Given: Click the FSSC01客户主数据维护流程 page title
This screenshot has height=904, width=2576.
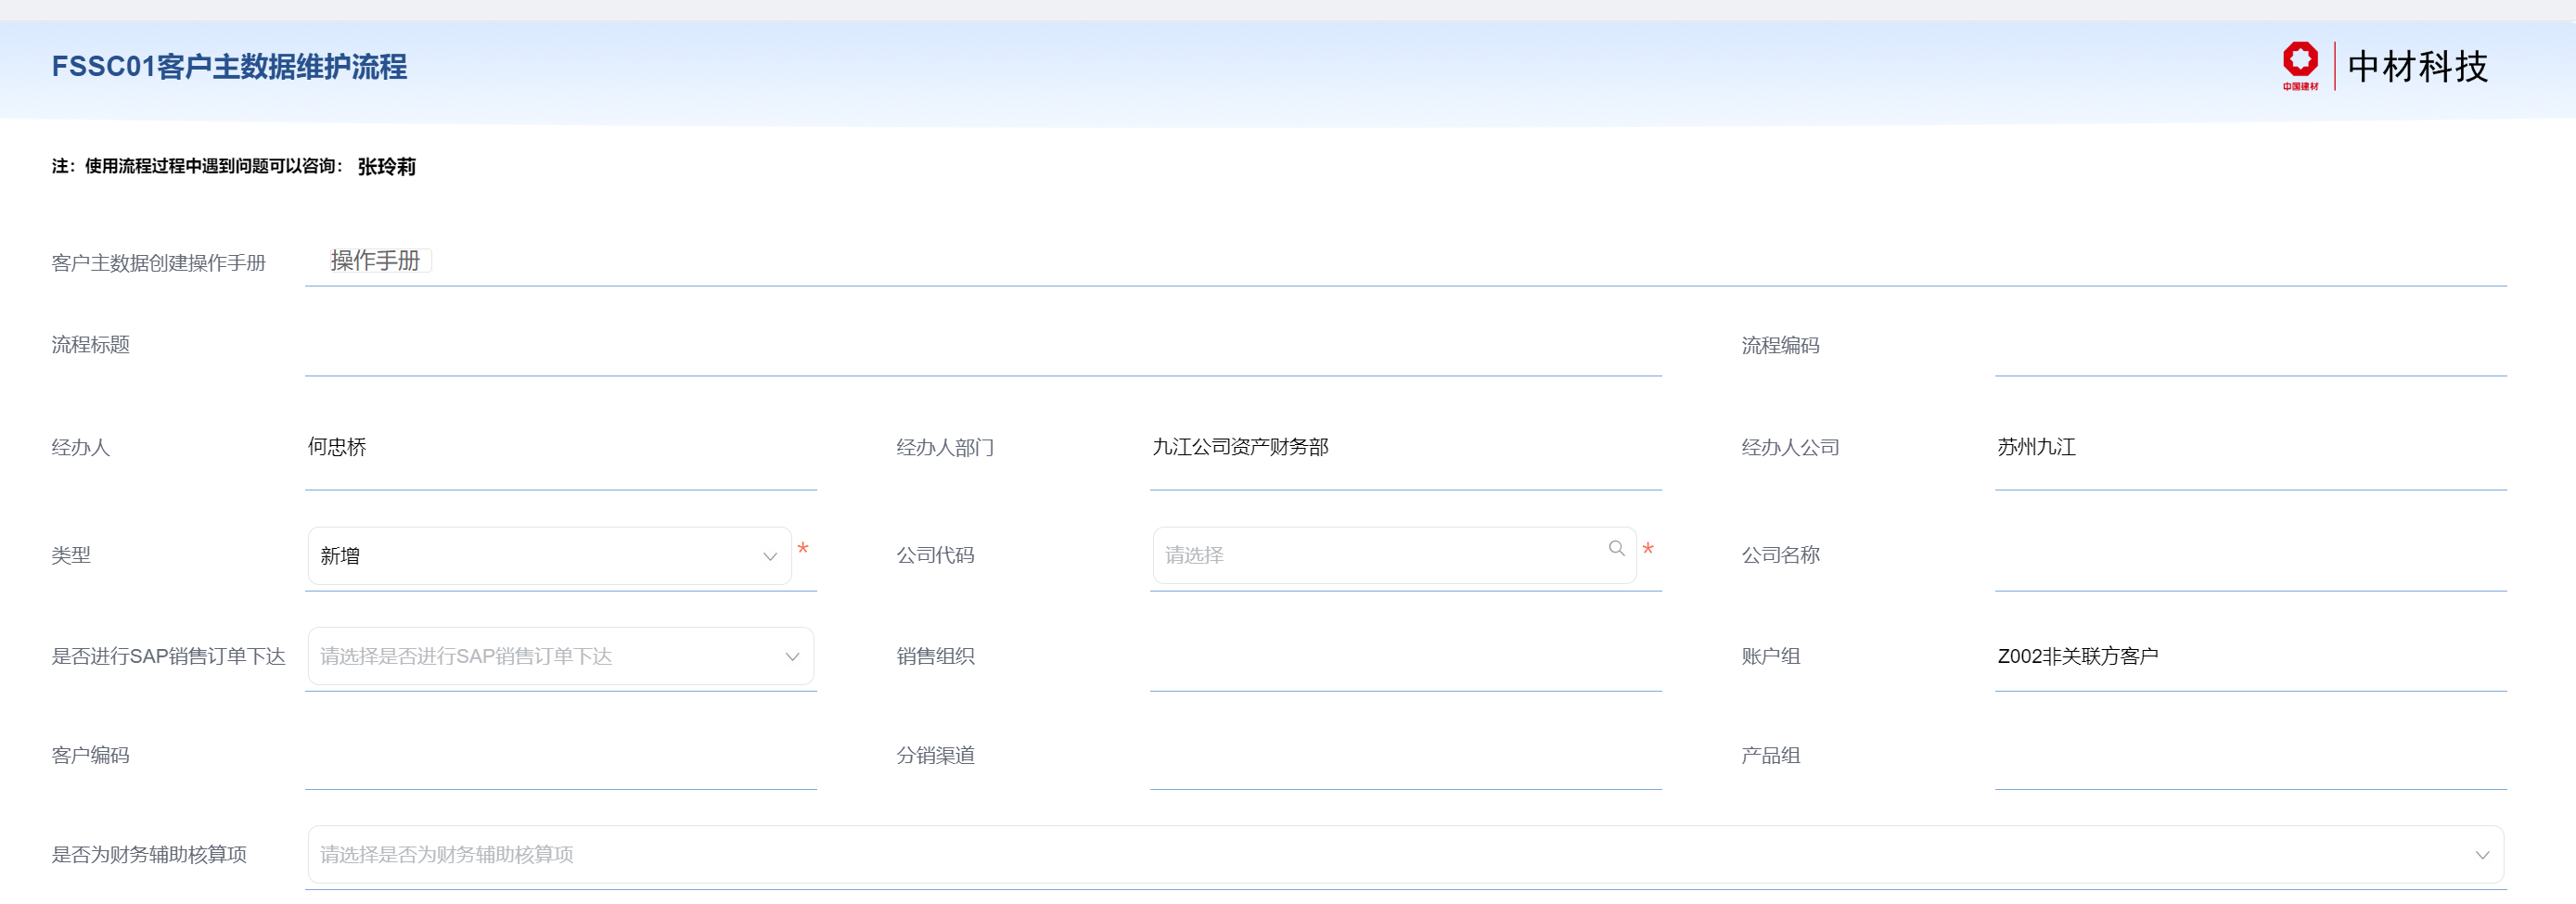Looking at the screenshot, I should pos(230,67).
